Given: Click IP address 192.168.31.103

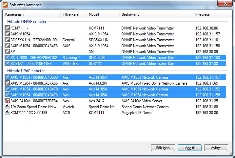Looking at the screenshot, I should [x=208, y=58].
